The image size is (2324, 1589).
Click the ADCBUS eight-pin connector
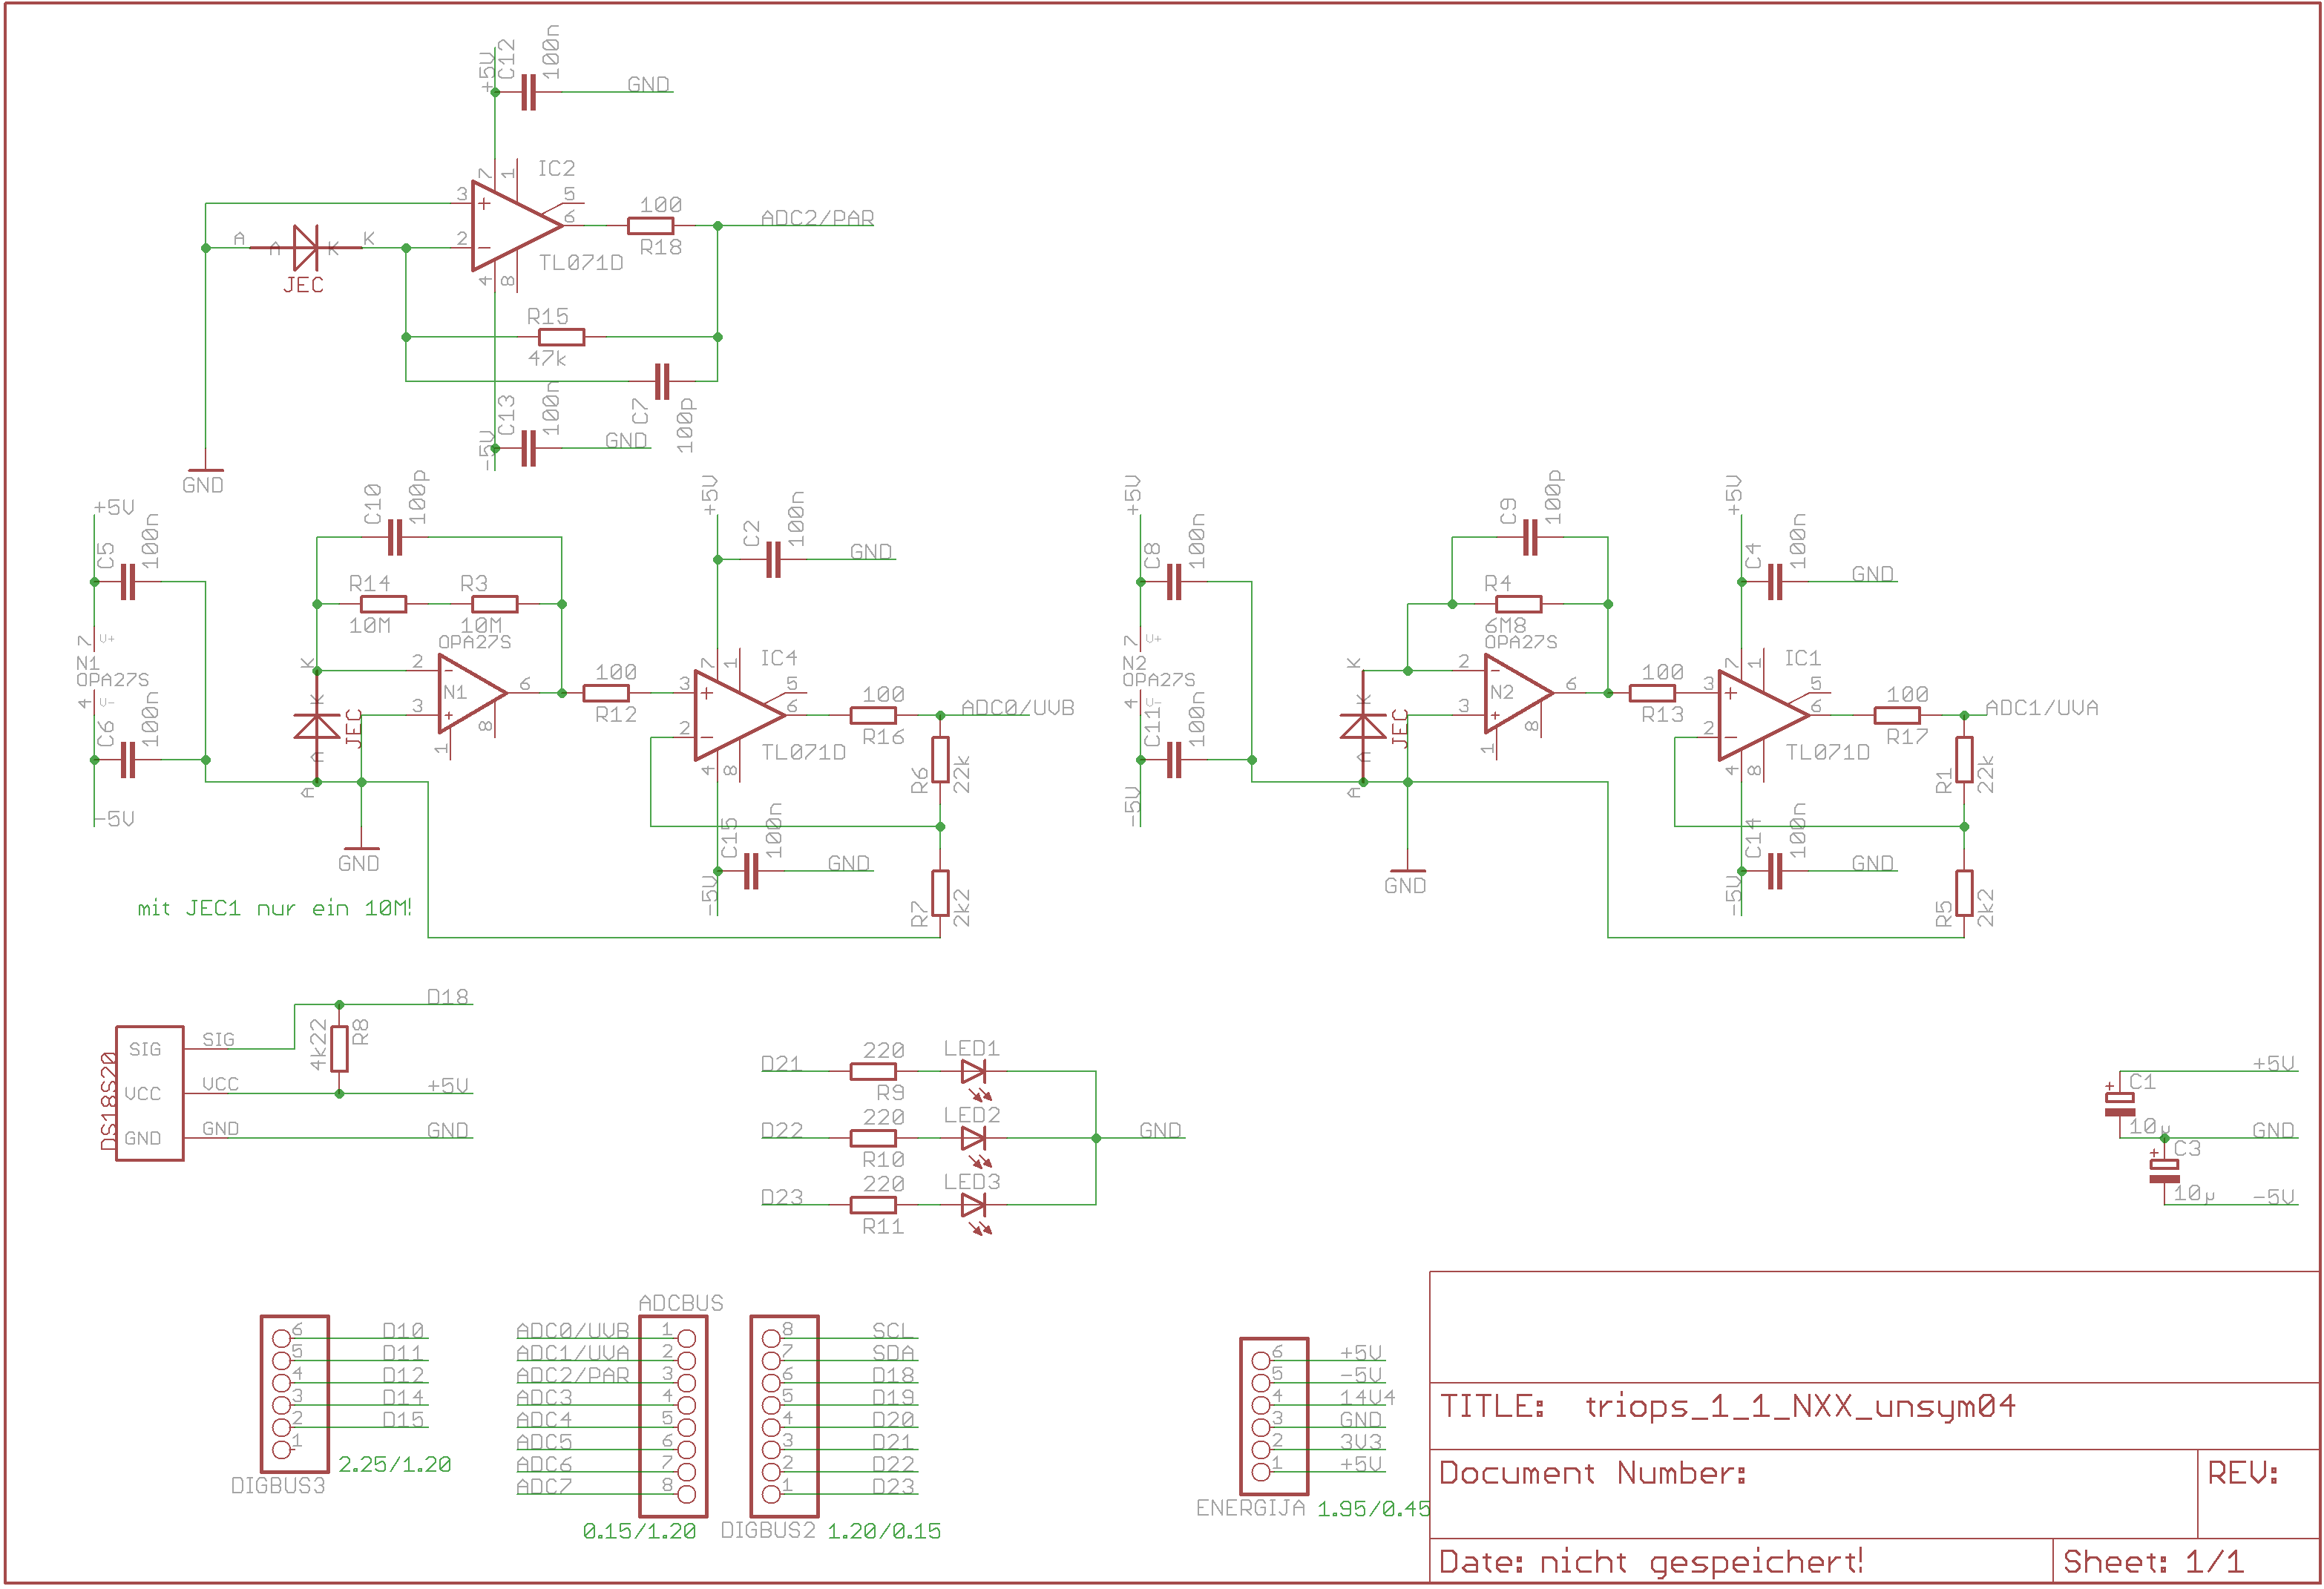pyautogui.click(x=673, y=1416)
